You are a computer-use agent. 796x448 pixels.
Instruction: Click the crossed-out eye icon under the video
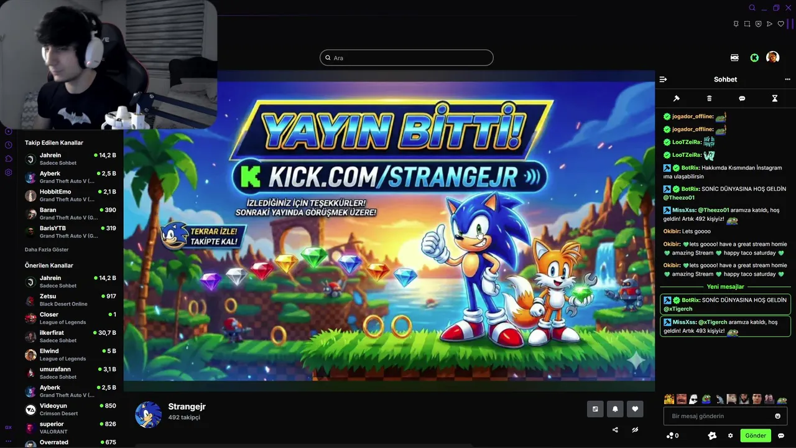635,430
